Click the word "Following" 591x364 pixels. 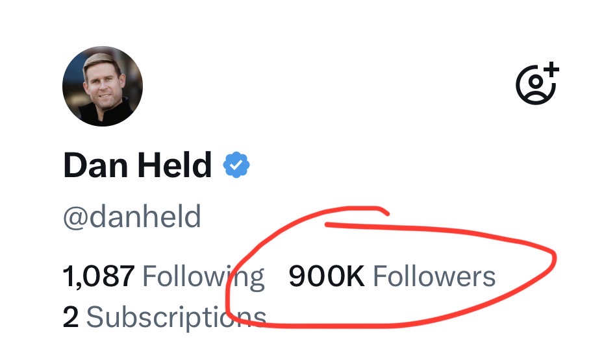[203, 277]
